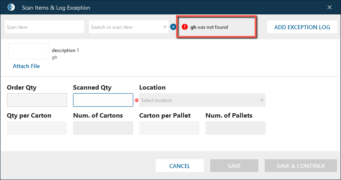Click the 'gh was not found' message

coord(209,27)
